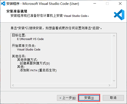Click the large VS Code logo
Viewport: 127px width, 104px height.
point(119,15)
